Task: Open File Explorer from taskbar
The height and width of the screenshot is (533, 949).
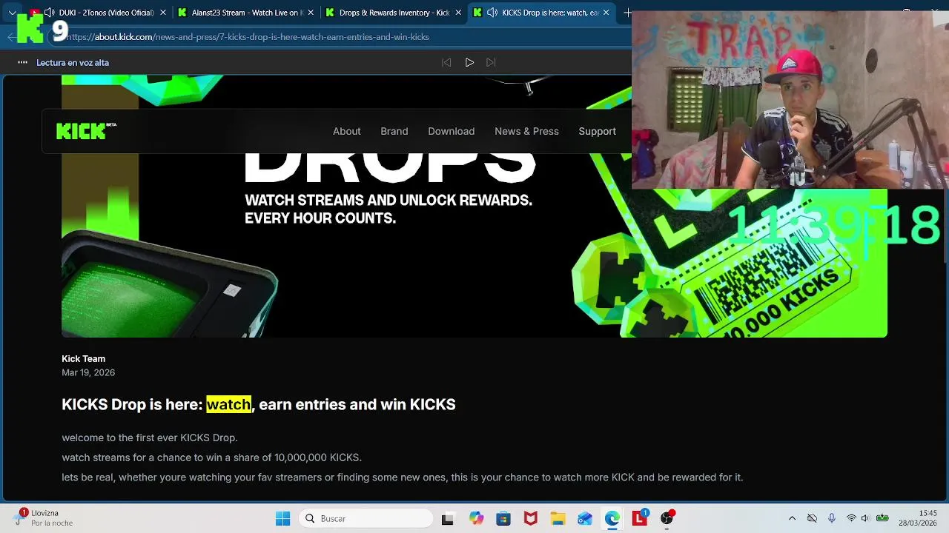Action: click(558, 519)
